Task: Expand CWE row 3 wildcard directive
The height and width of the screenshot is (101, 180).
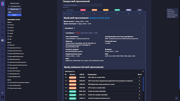Action: pos(65,84)
